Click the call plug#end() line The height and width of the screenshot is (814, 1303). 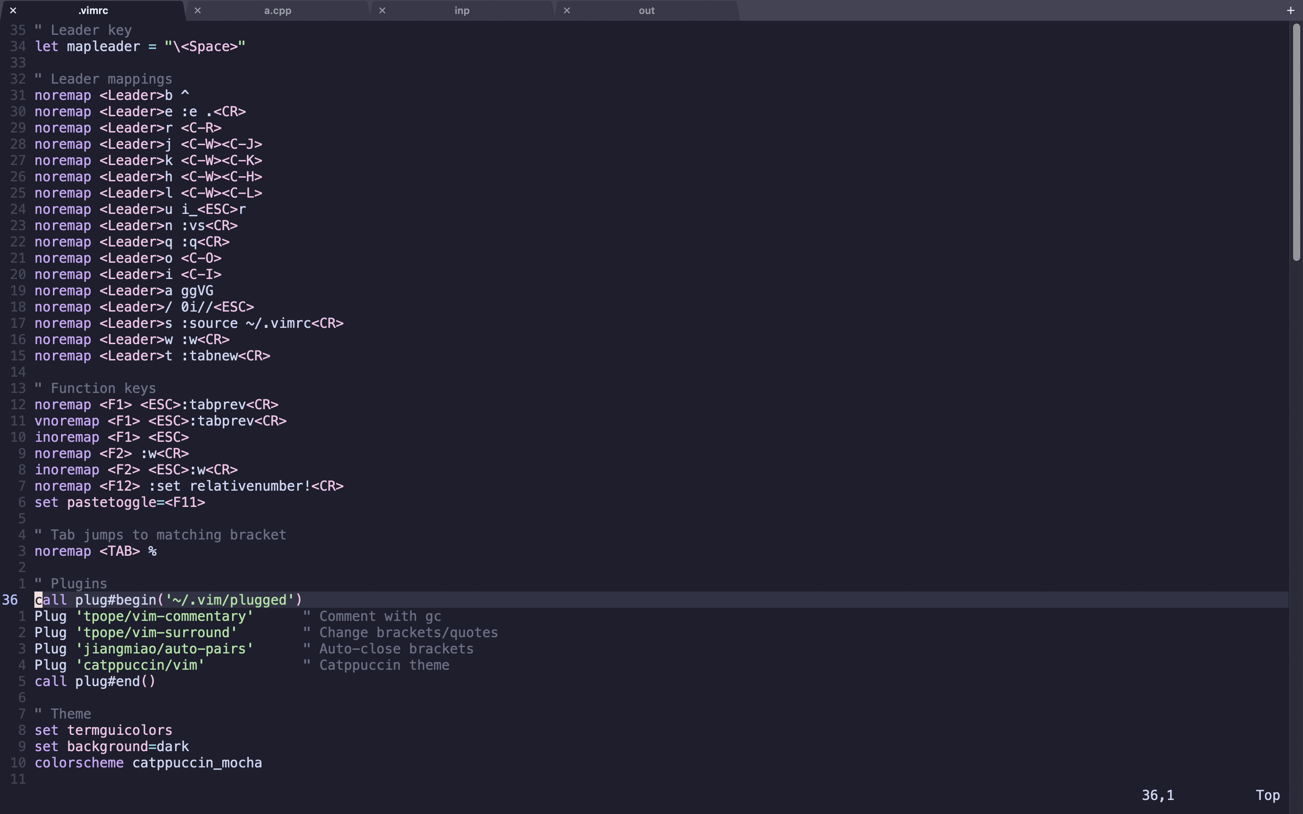(95, 681)
